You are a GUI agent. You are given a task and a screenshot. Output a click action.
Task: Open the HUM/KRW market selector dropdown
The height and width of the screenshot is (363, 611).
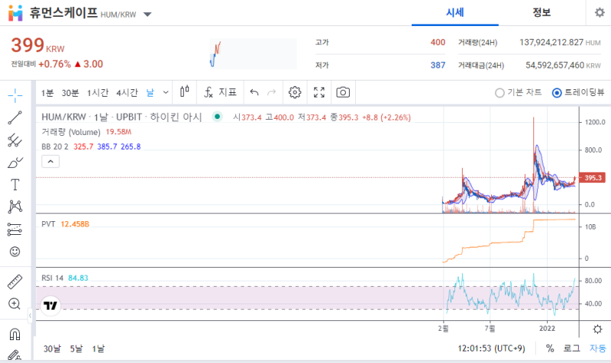[147, 14]
